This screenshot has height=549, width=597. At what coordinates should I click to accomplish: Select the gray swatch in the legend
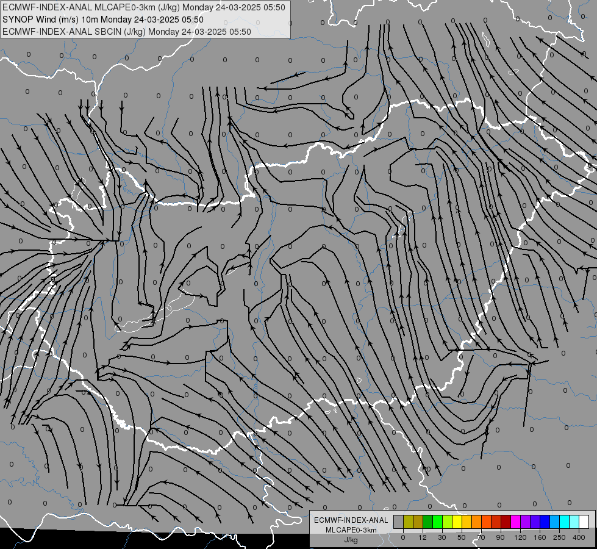399,522
